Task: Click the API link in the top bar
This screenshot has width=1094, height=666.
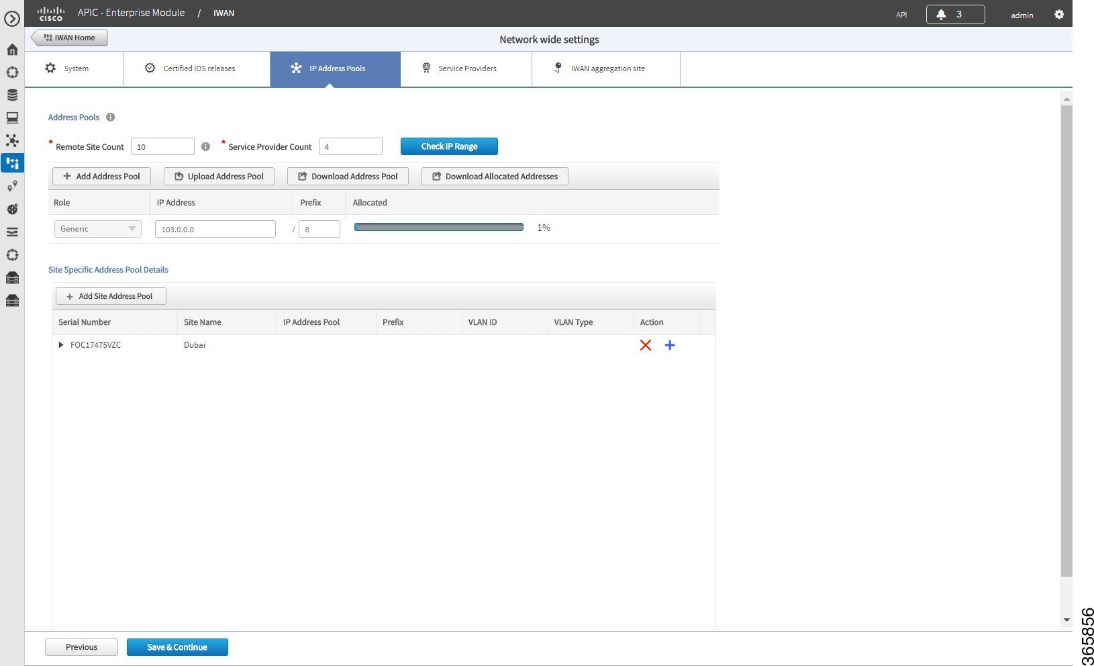Action: (901, 15)
